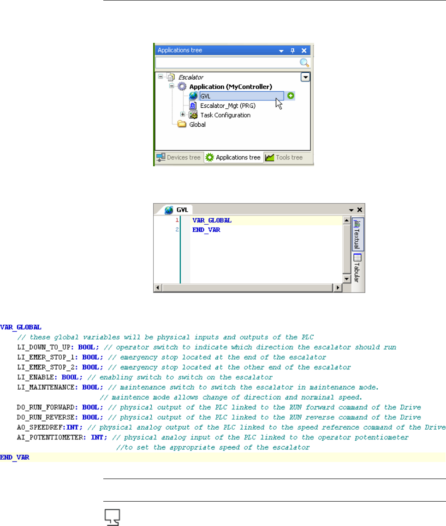Select the GVL item in the tree
The width and height of the screenshot is (446, 526).
coord(242,96)
